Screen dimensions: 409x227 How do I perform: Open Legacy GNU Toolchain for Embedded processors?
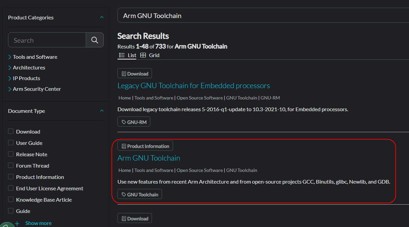pyautogui.click(x=194, y=86)
